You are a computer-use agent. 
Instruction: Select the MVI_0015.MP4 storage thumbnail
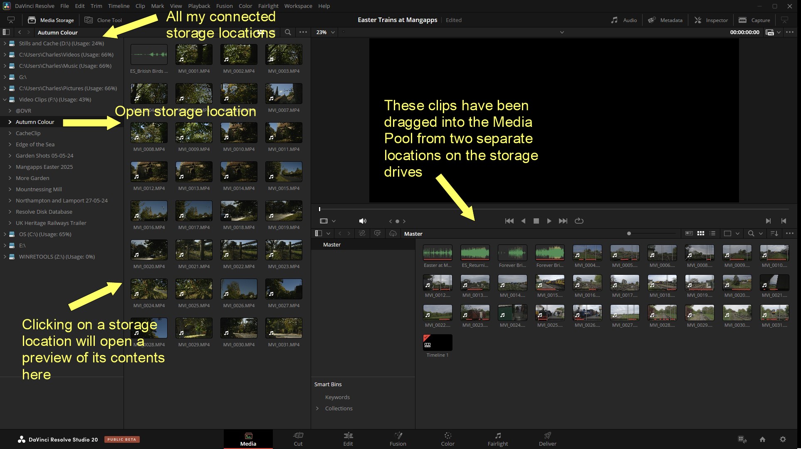(x=284, y=172)
